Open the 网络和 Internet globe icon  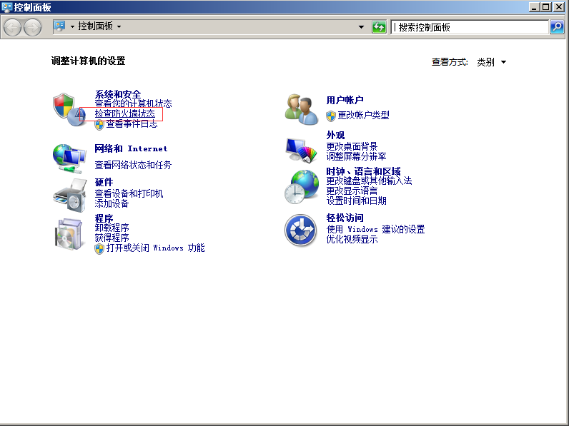pyautogui.click(x=70, y=157)
